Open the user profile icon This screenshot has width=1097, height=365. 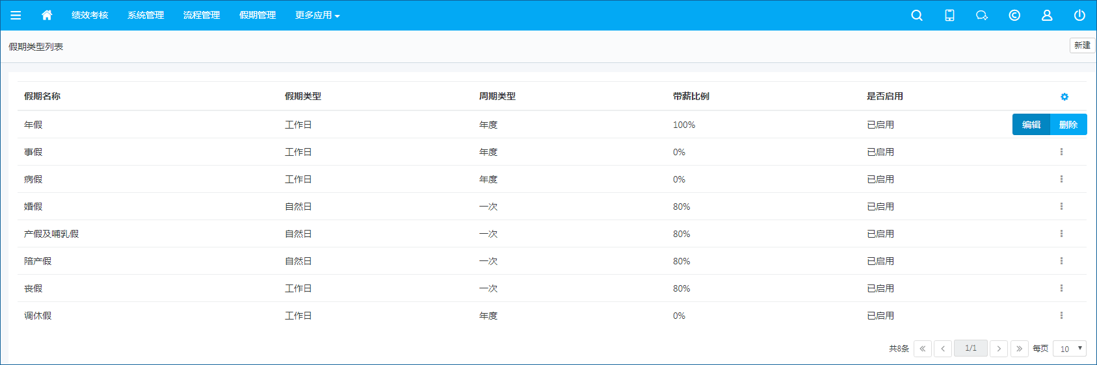click(x=1047, y=16)
